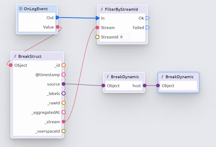
Task: Click the _stream output pin on BreakStruct
Action: click(63, 122)
